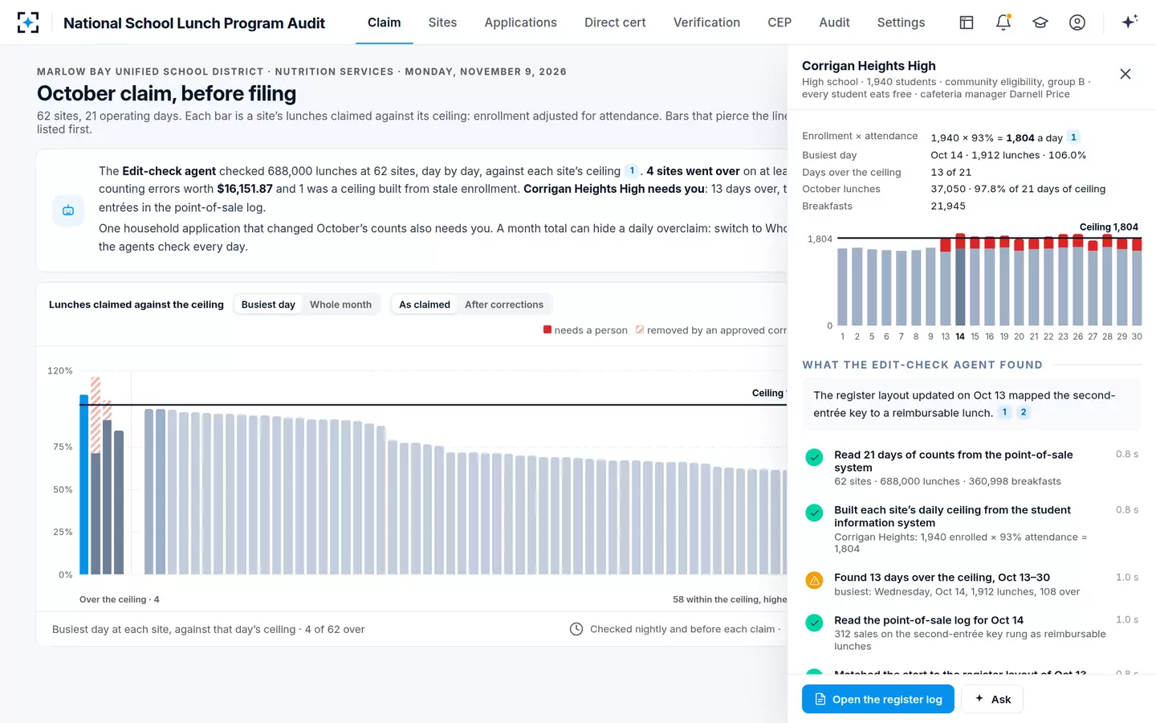
Task: Click the graduation cap training icon
Action: [x=1040, y=22]
